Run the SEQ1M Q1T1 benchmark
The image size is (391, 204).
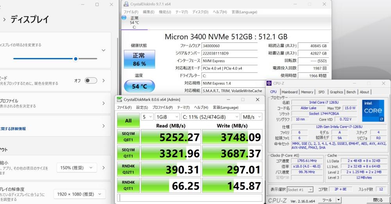pos(128,153)
